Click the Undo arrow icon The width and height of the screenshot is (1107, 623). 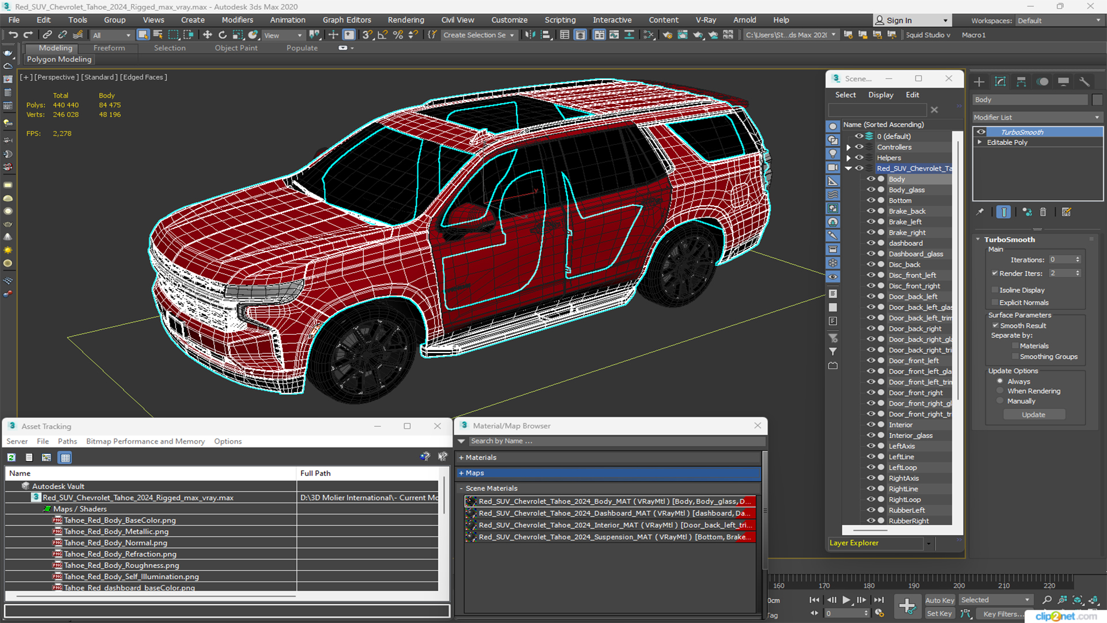(13, 35)
